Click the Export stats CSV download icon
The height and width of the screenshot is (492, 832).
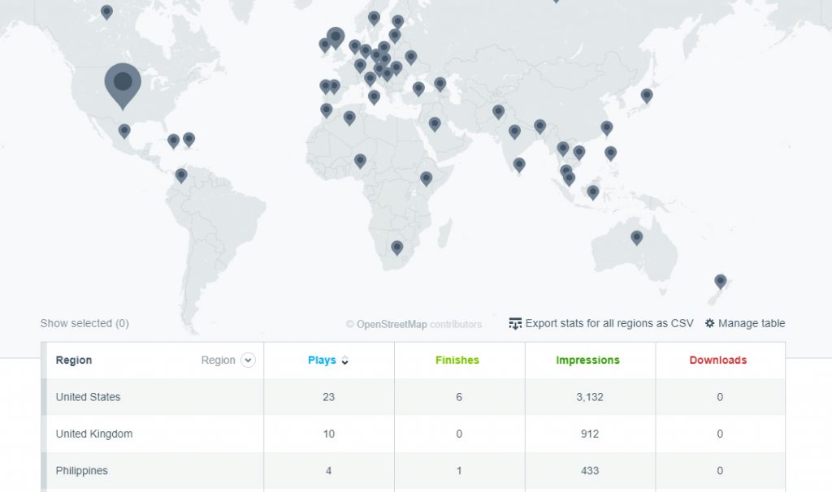point(515,323)
